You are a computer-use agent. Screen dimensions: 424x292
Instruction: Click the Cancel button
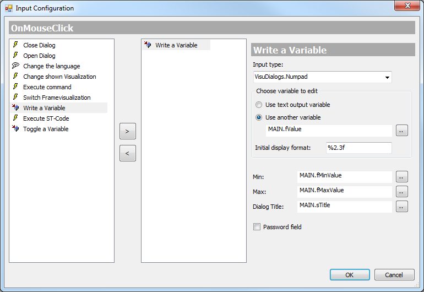394,275
